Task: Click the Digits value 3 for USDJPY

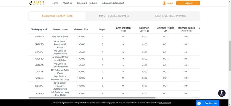Action: (x=102, y=52)
